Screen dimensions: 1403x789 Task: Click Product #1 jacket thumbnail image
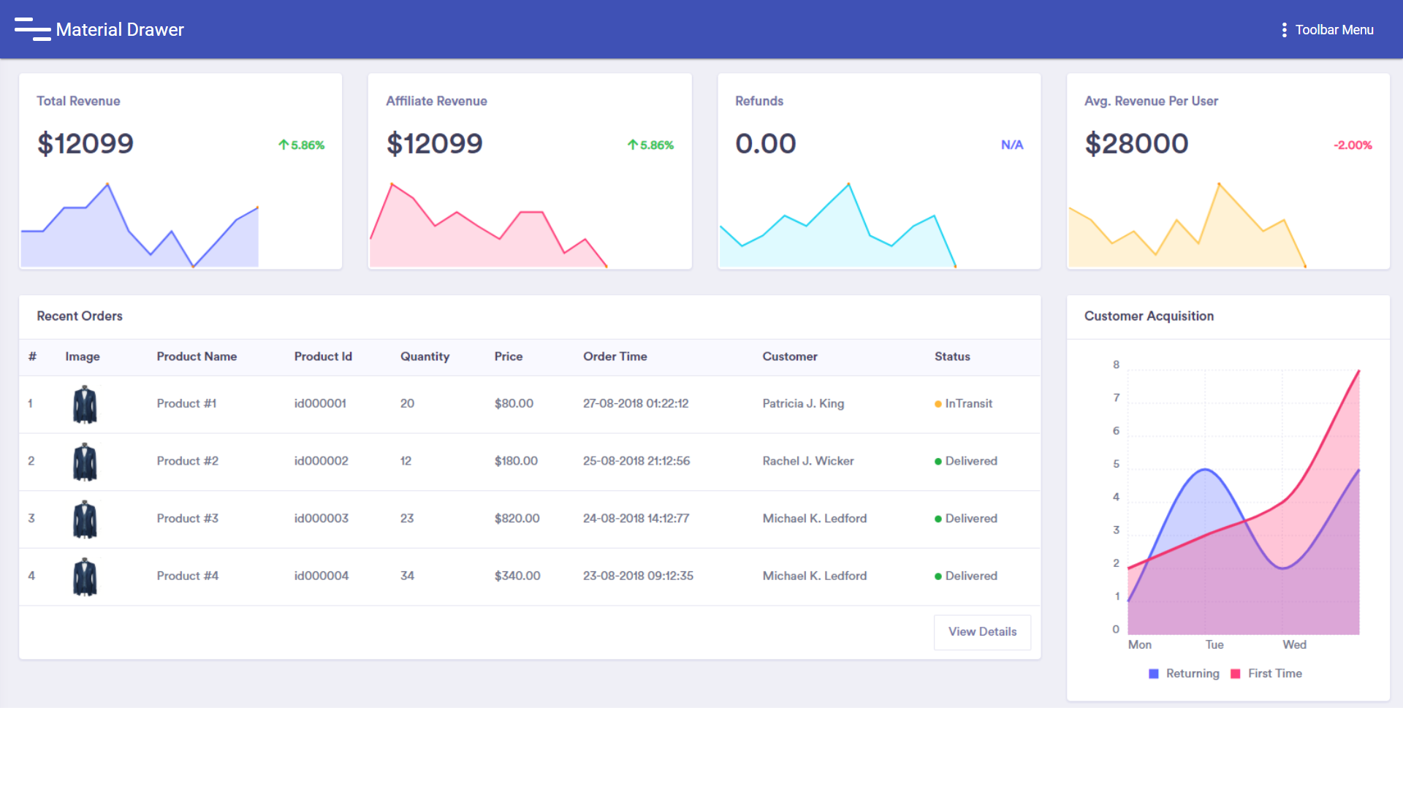[85, 404]
